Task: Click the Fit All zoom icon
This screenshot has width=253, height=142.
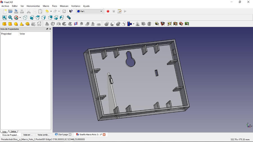Action: coord(4,17)
